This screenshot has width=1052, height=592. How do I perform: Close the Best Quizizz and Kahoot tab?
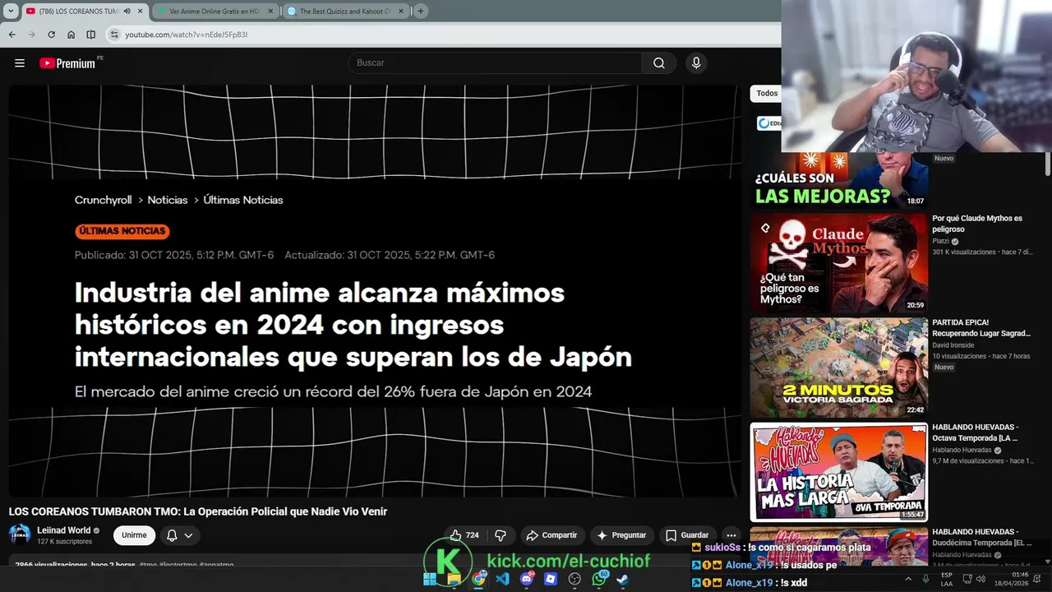tap(400, 12)
